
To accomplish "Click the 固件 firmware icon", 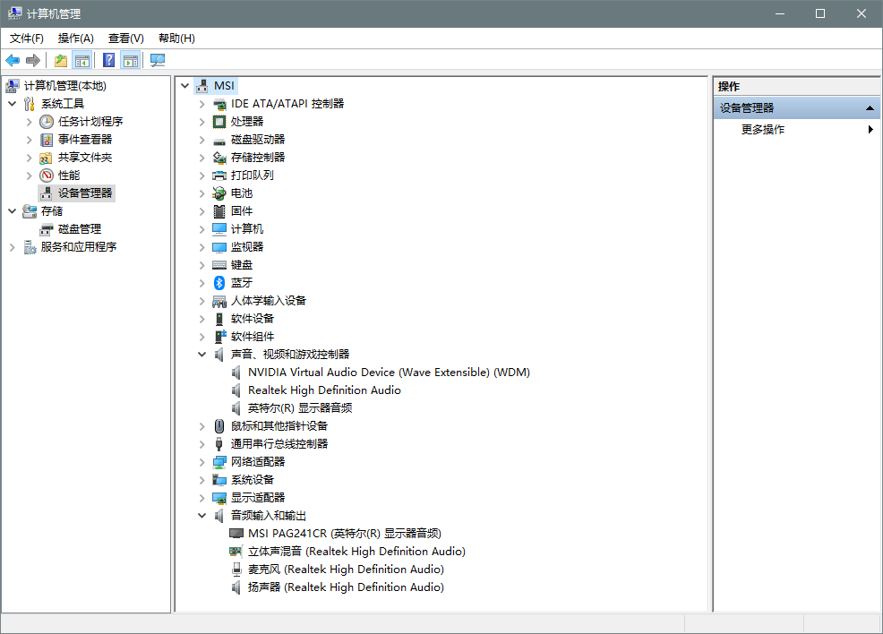I will coord(219,211).
